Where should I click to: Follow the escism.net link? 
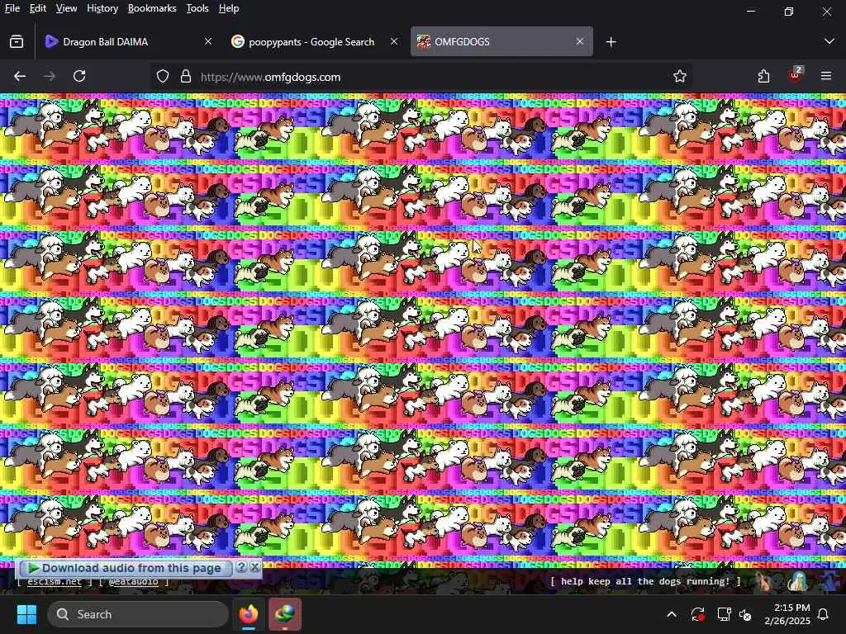[x=54, y=582]
